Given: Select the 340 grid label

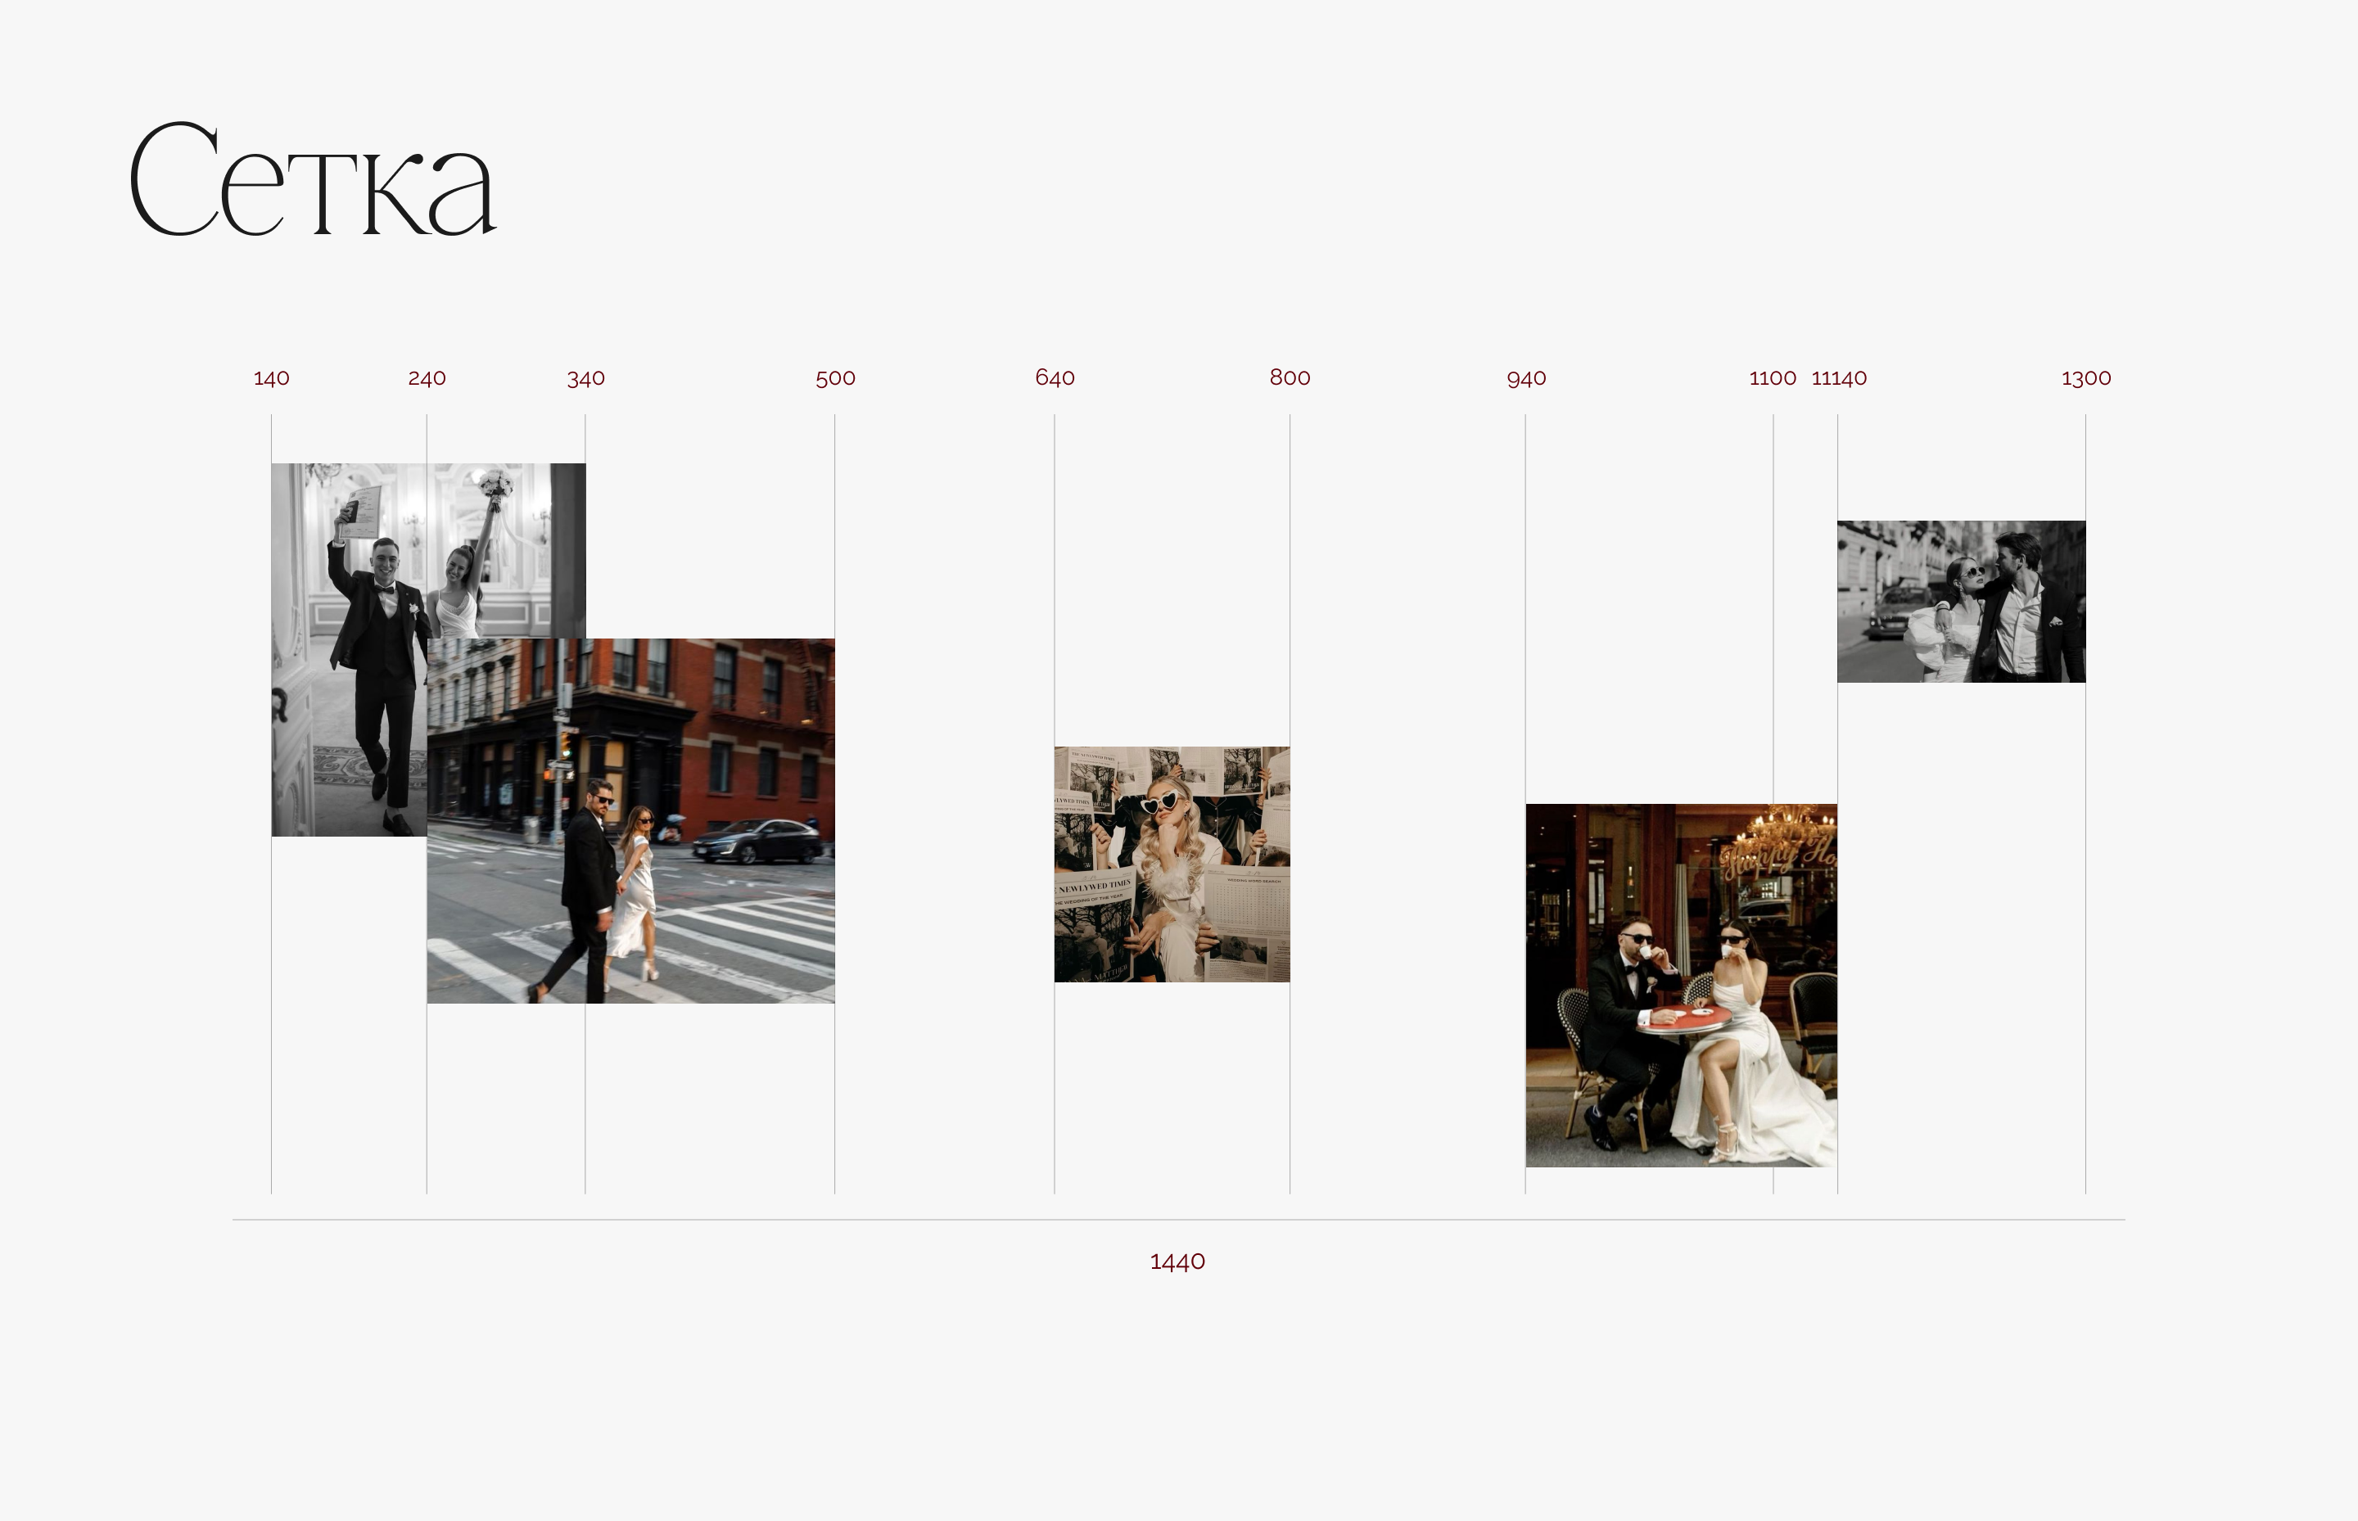Looking at the screenshot, I should (x=585, y=378).
